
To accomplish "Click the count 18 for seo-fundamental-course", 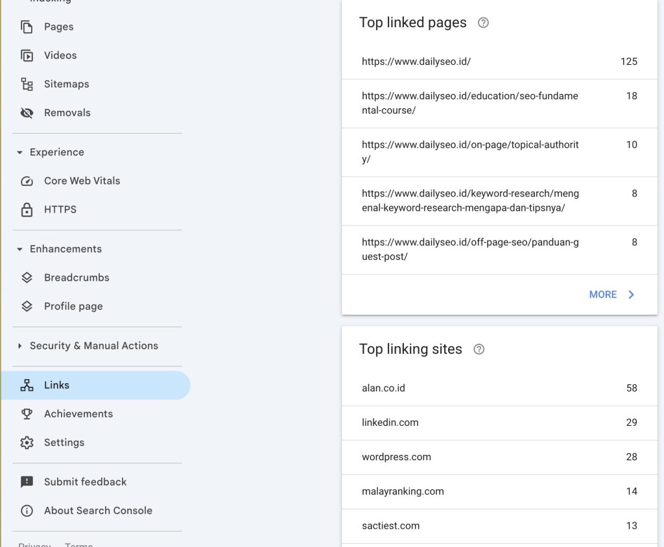I will point(632,96).
